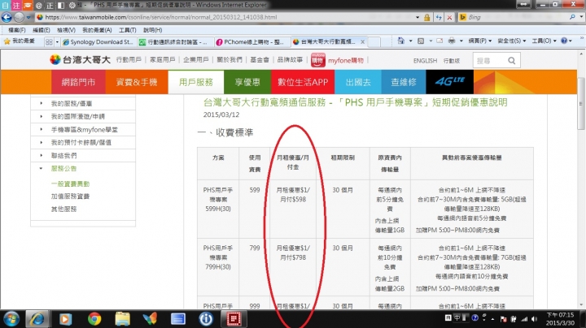The height and width of the screenshot is (328, 586).
Task: Open the 檔案(F) menu
Action: coord(17,30)
